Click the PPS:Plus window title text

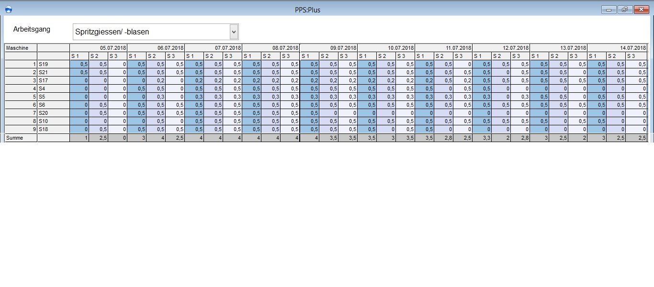tap(308, 10)
